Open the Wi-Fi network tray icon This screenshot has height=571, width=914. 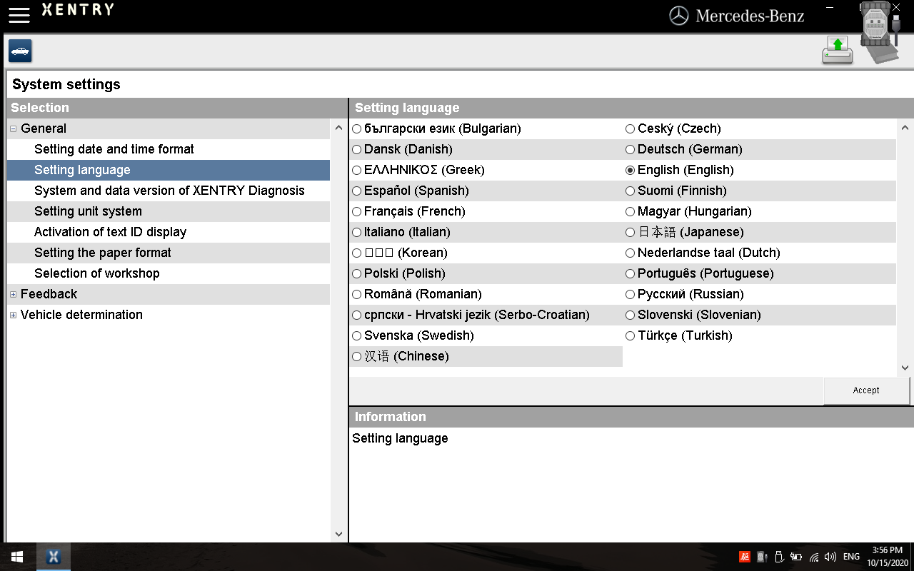click(814, 557)
